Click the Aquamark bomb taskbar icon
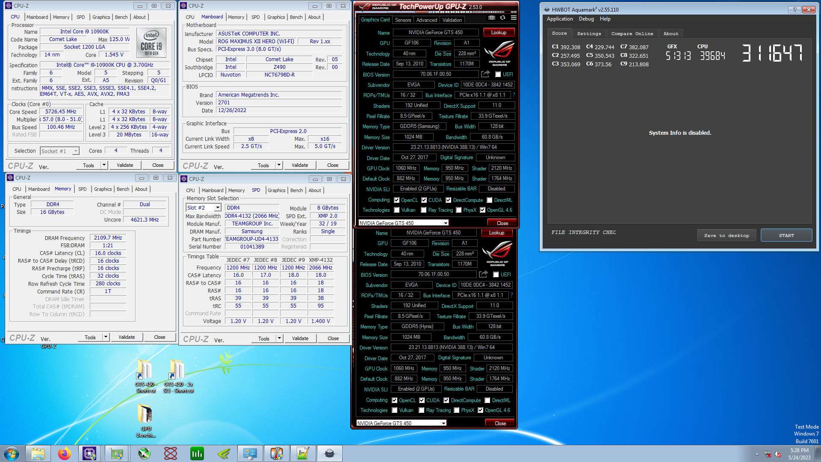This screenshot has height=462, width=821. (330, 453)
